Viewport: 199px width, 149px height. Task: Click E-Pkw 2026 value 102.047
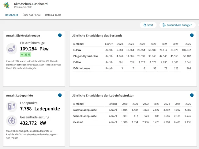click(x=186, y=50)
